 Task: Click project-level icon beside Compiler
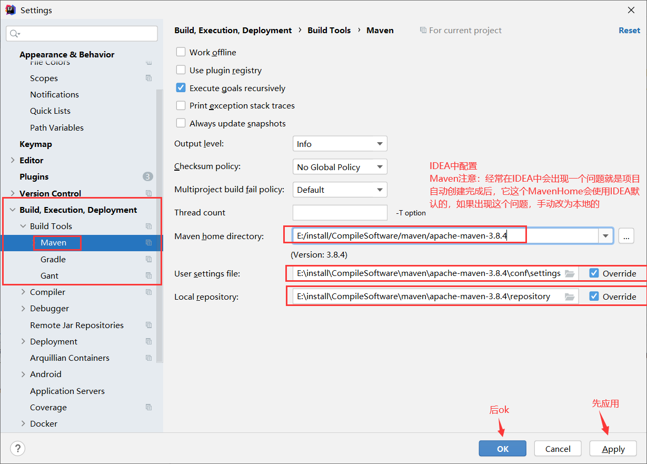(x=148, y=292)
